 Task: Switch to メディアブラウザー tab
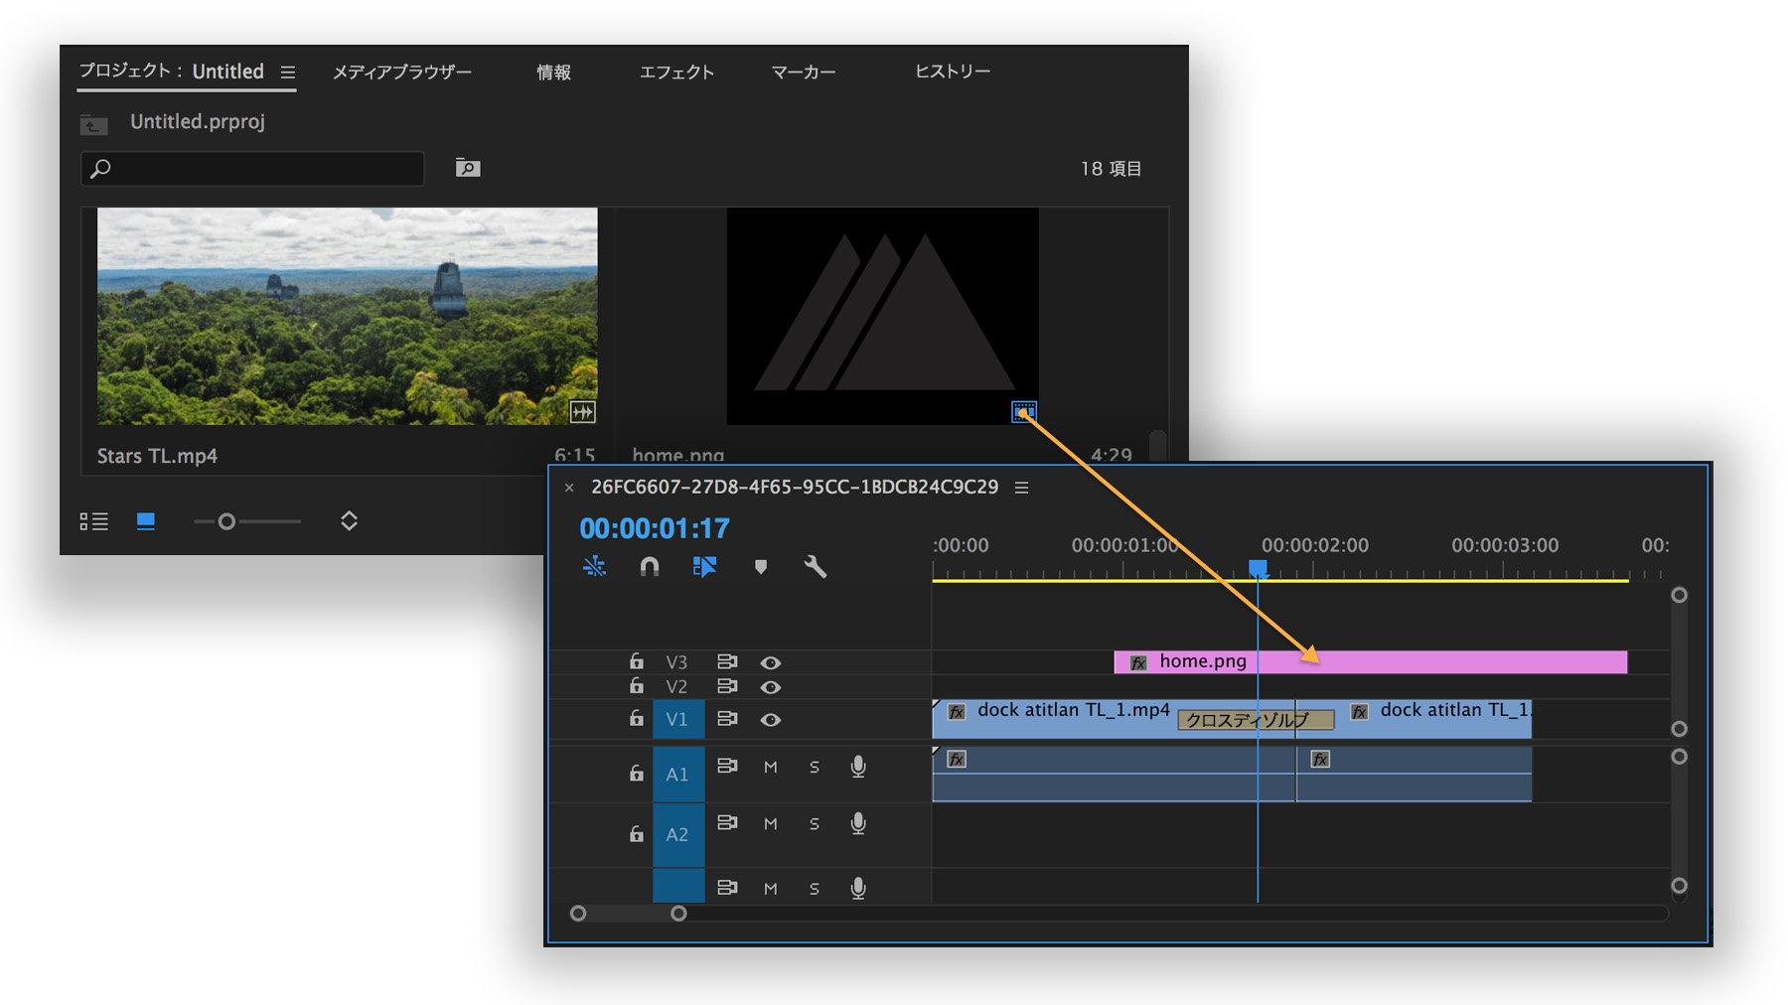click(402, 72)
